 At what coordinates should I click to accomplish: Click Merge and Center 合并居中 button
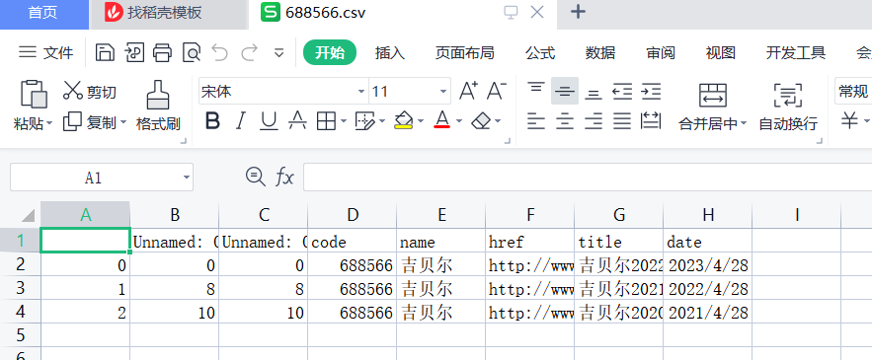click(712, 107)
